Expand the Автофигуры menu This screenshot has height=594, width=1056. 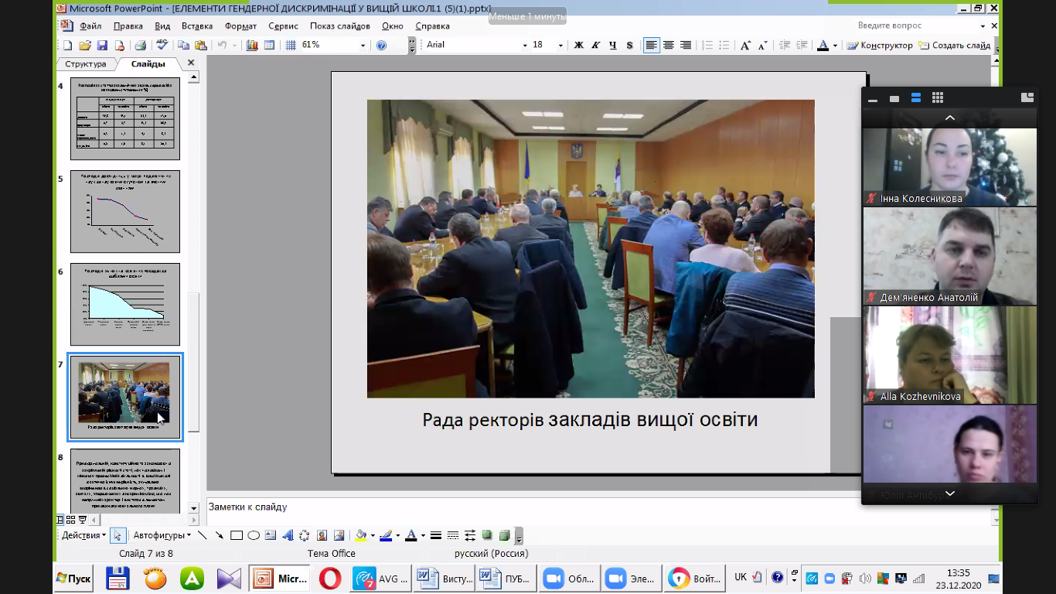[162, 535]
